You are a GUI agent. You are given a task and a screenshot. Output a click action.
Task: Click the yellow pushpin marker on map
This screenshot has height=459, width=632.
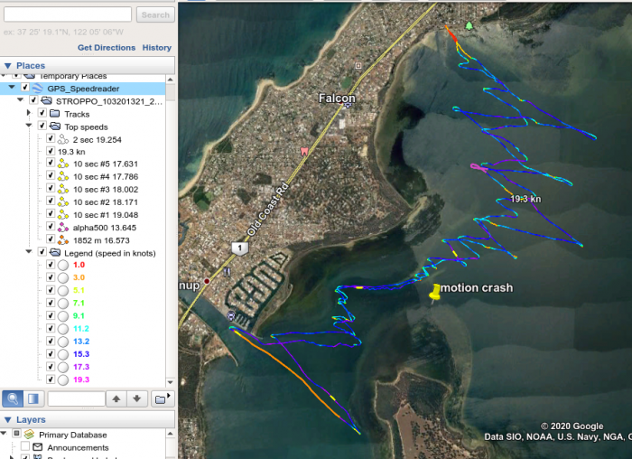point(434,292)
